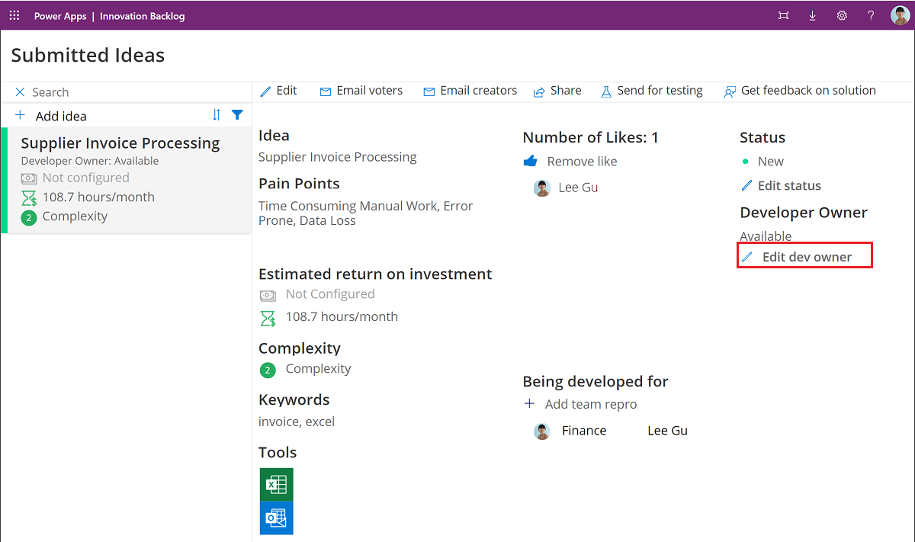Click Power Apps header text
Screen dimensions: 915x542
click(x=60, y=16)
